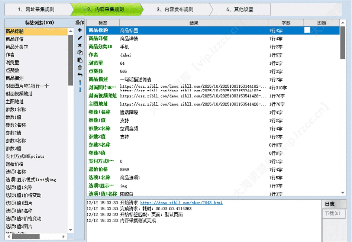The height and width of the screenshot is (242, 352).
Task: Select 商品描述 in the tag list
Action: point(36,78)
